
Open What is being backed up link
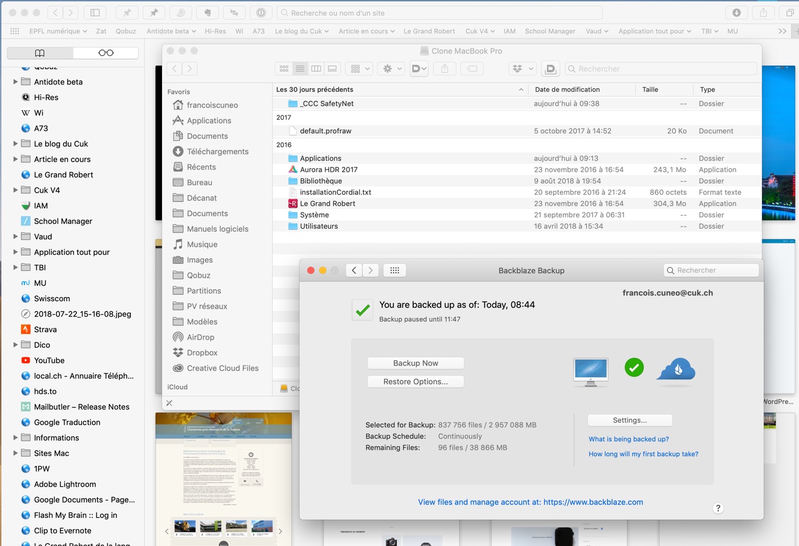629,439
